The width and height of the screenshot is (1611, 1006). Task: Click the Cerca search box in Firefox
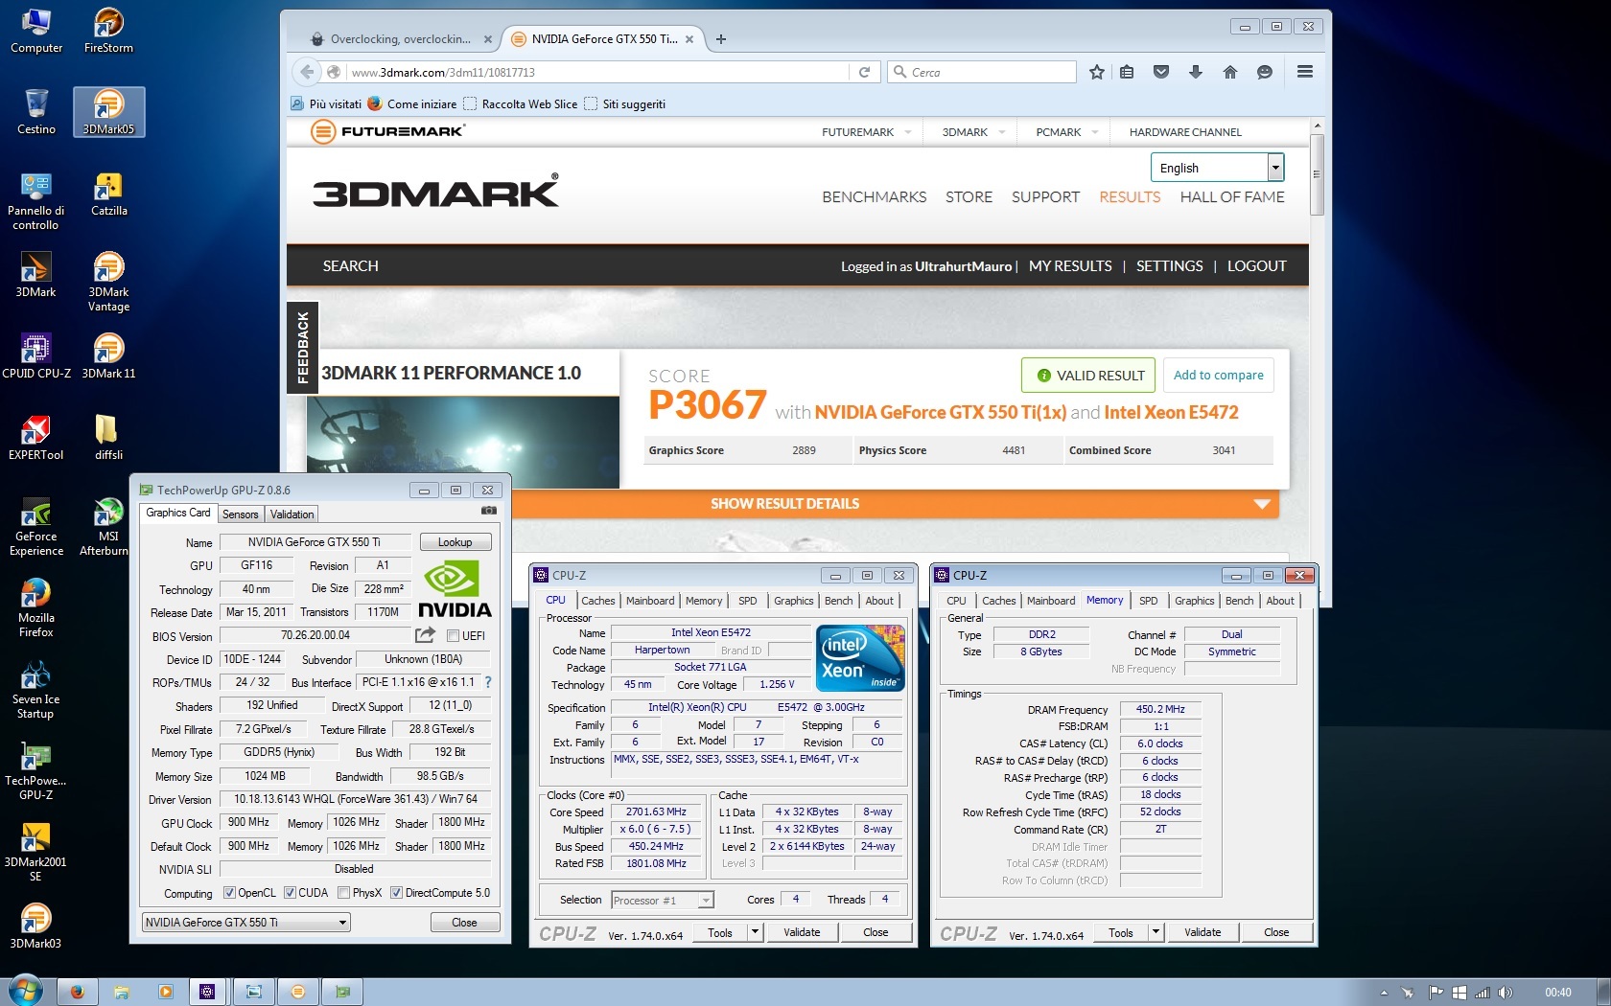click(981, 72)
